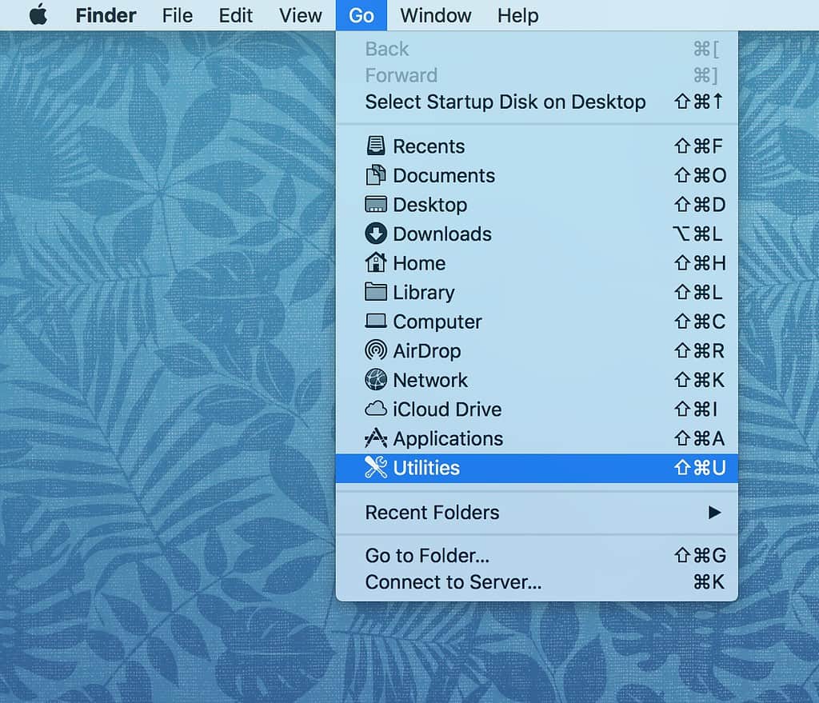Open the View menu

tap(301, 15)
